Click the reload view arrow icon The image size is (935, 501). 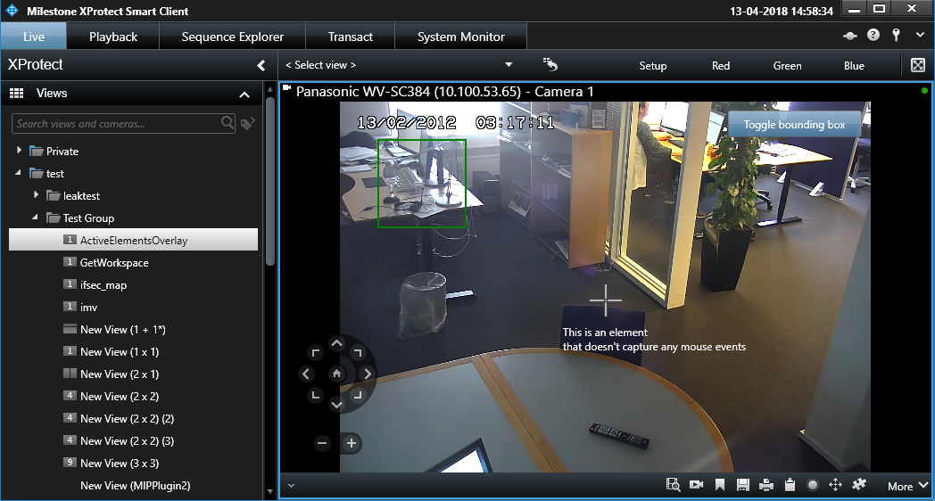point(550,64)
